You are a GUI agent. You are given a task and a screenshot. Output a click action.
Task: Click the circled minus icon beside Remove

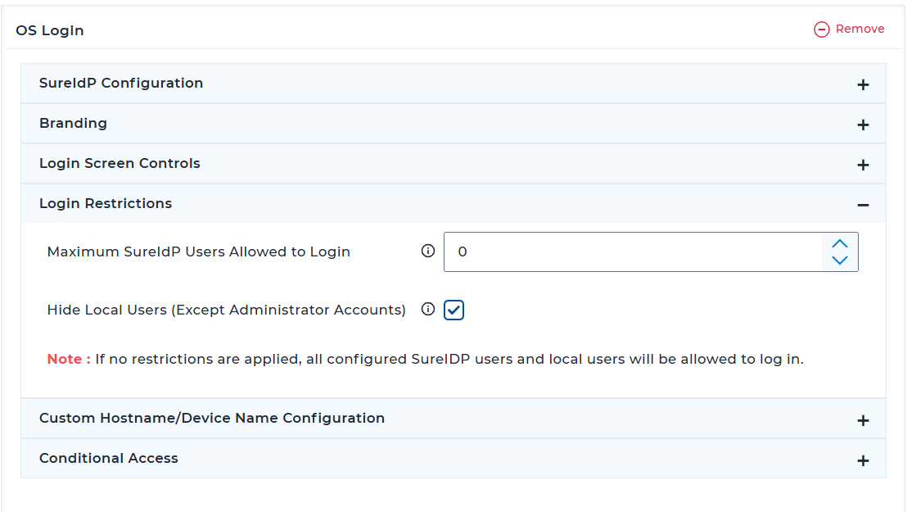point(822,29)
